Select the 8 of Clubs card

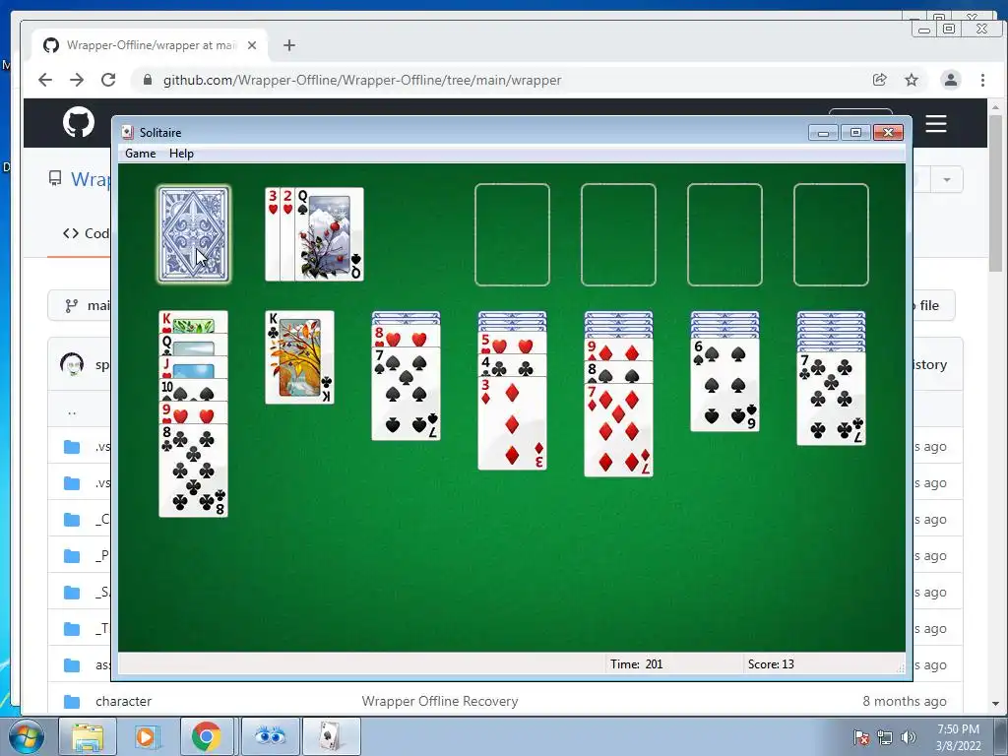click(x=194, y=471)
